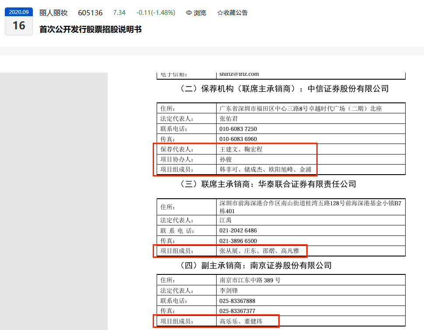Click the eye browse icon
This screenshot has height=330, width=424.
tap(189, 13)
